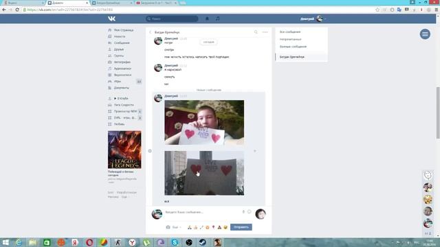Click the round blue menu button at top right
Viewport: 440px width, 247px height.
[425, 34]
